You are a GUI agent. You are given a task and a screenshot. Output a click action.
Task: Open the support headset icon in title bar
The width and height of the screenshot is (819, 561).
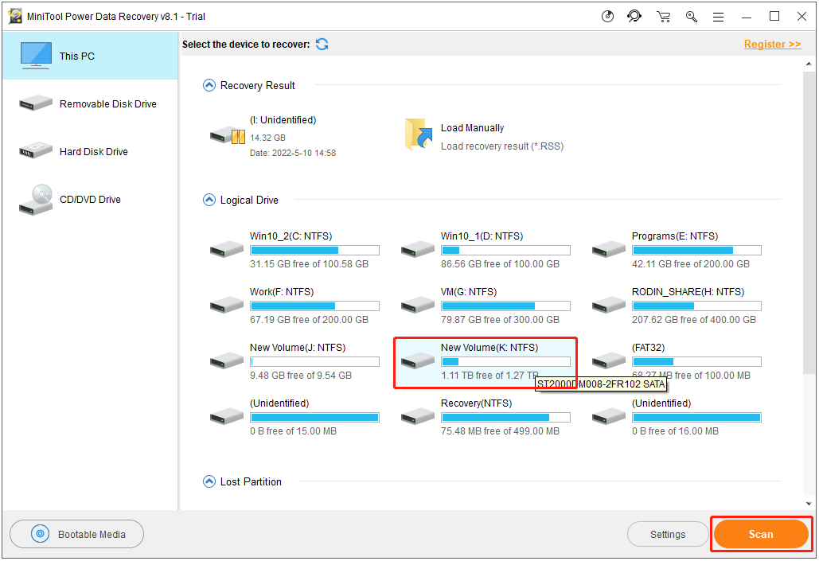(634, 17)
